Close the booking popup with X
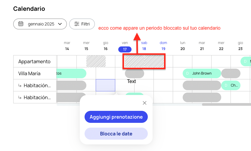Image resolution: width=251 pixels, height=151 pixels. point(144,103)
